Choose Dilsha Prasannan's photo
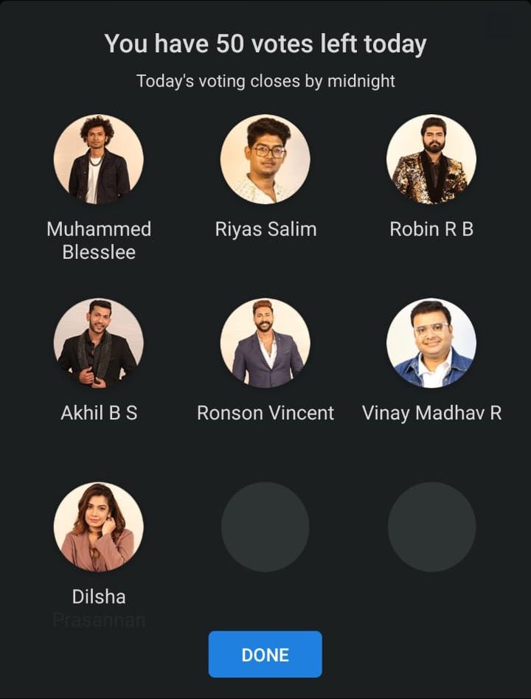Image resolution: width=531 pixels, height=699 pixels. (x=99, y=527)
